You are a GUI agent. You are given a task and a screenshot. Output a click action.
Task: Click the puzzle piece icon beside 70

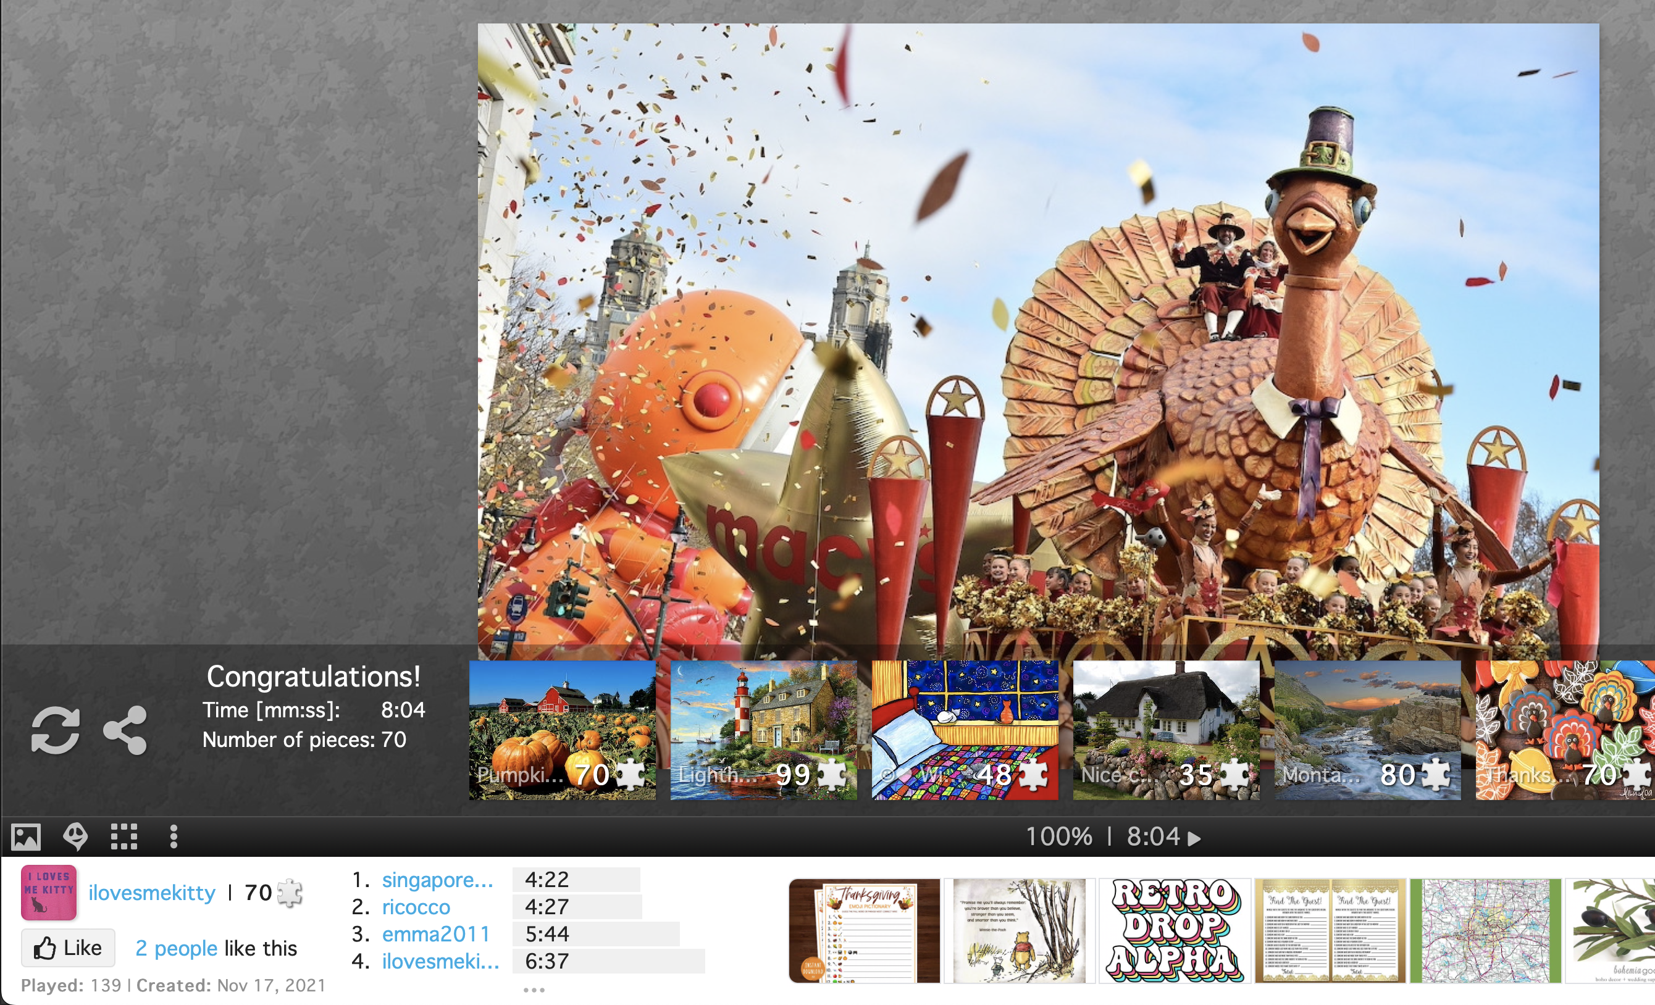pyautogui.click(x=290, y=892)
